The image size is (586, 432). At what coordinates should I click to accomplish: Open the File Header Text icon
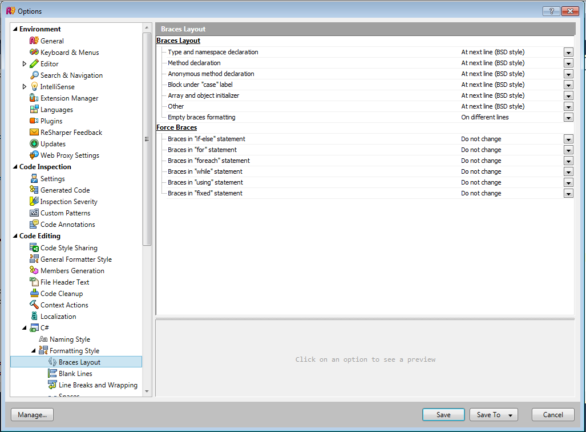(x=34, y=282)
